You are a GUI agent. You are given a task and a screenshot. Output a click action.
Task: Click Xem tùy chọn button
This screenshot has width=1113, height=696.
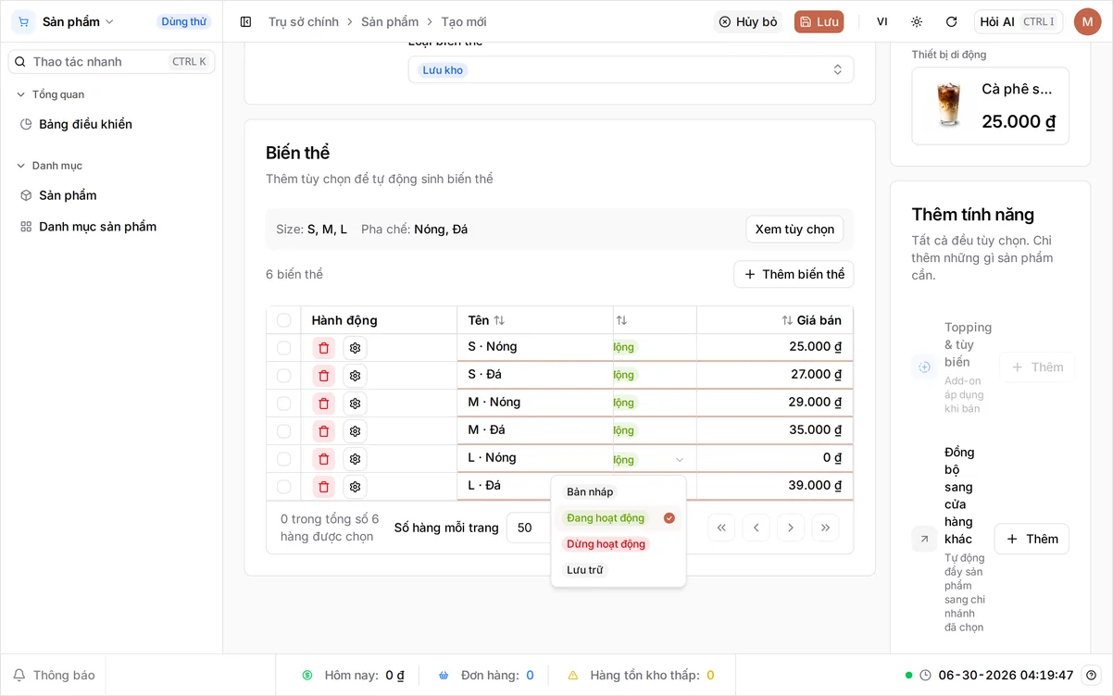pyautogui.click(x=794, y=230)
